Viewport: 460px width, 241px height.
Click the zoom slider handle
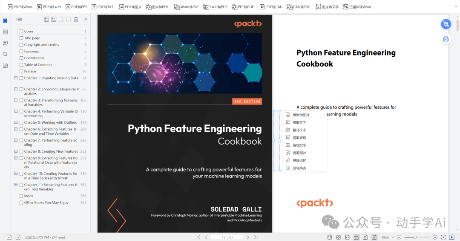(x=415, y=237)
